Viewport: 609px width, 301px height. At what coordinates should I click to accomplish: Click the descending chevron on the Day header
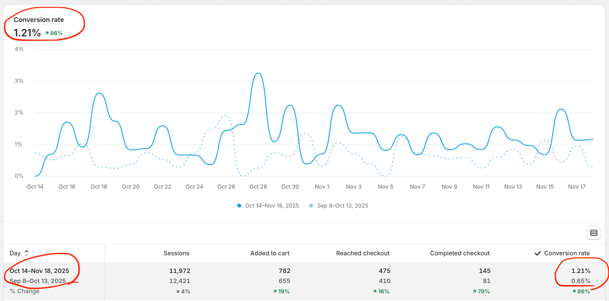coord(27,255)
